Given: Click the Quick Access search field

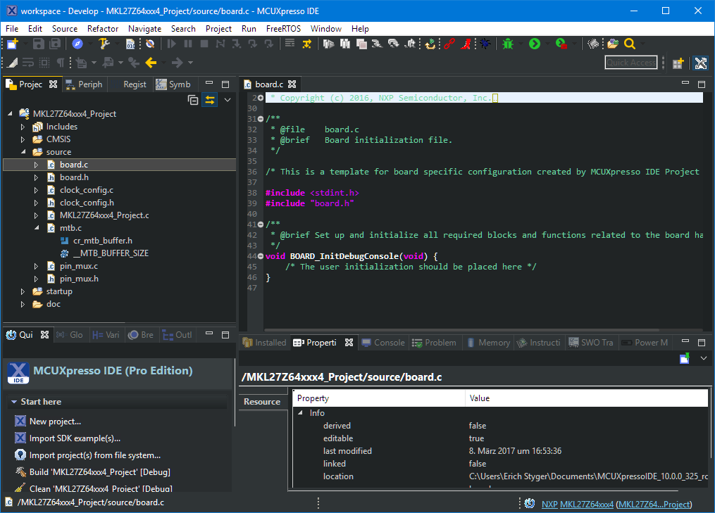Looking at the screenshot, I should click(630, 63).
